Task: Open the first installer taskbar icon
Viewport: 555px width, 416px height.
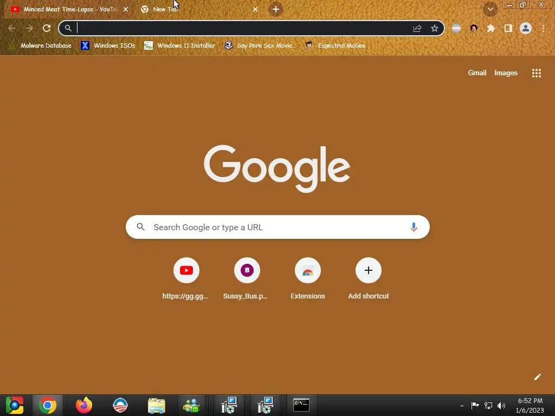Action: tap(229, 405)
